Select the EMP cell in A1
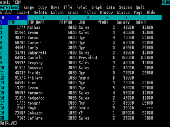 (x=18, y=23)
